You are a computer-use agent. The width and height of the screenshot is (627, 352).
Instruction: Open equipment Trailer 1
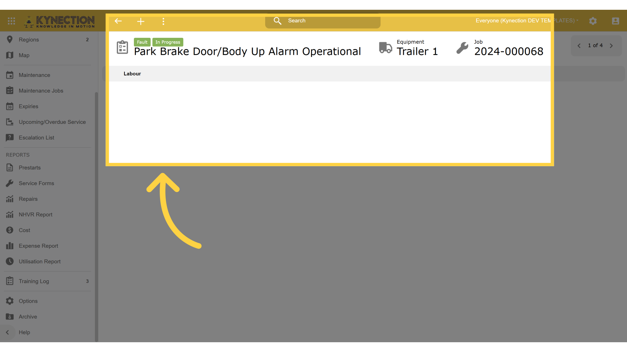(x=417, y=51)
